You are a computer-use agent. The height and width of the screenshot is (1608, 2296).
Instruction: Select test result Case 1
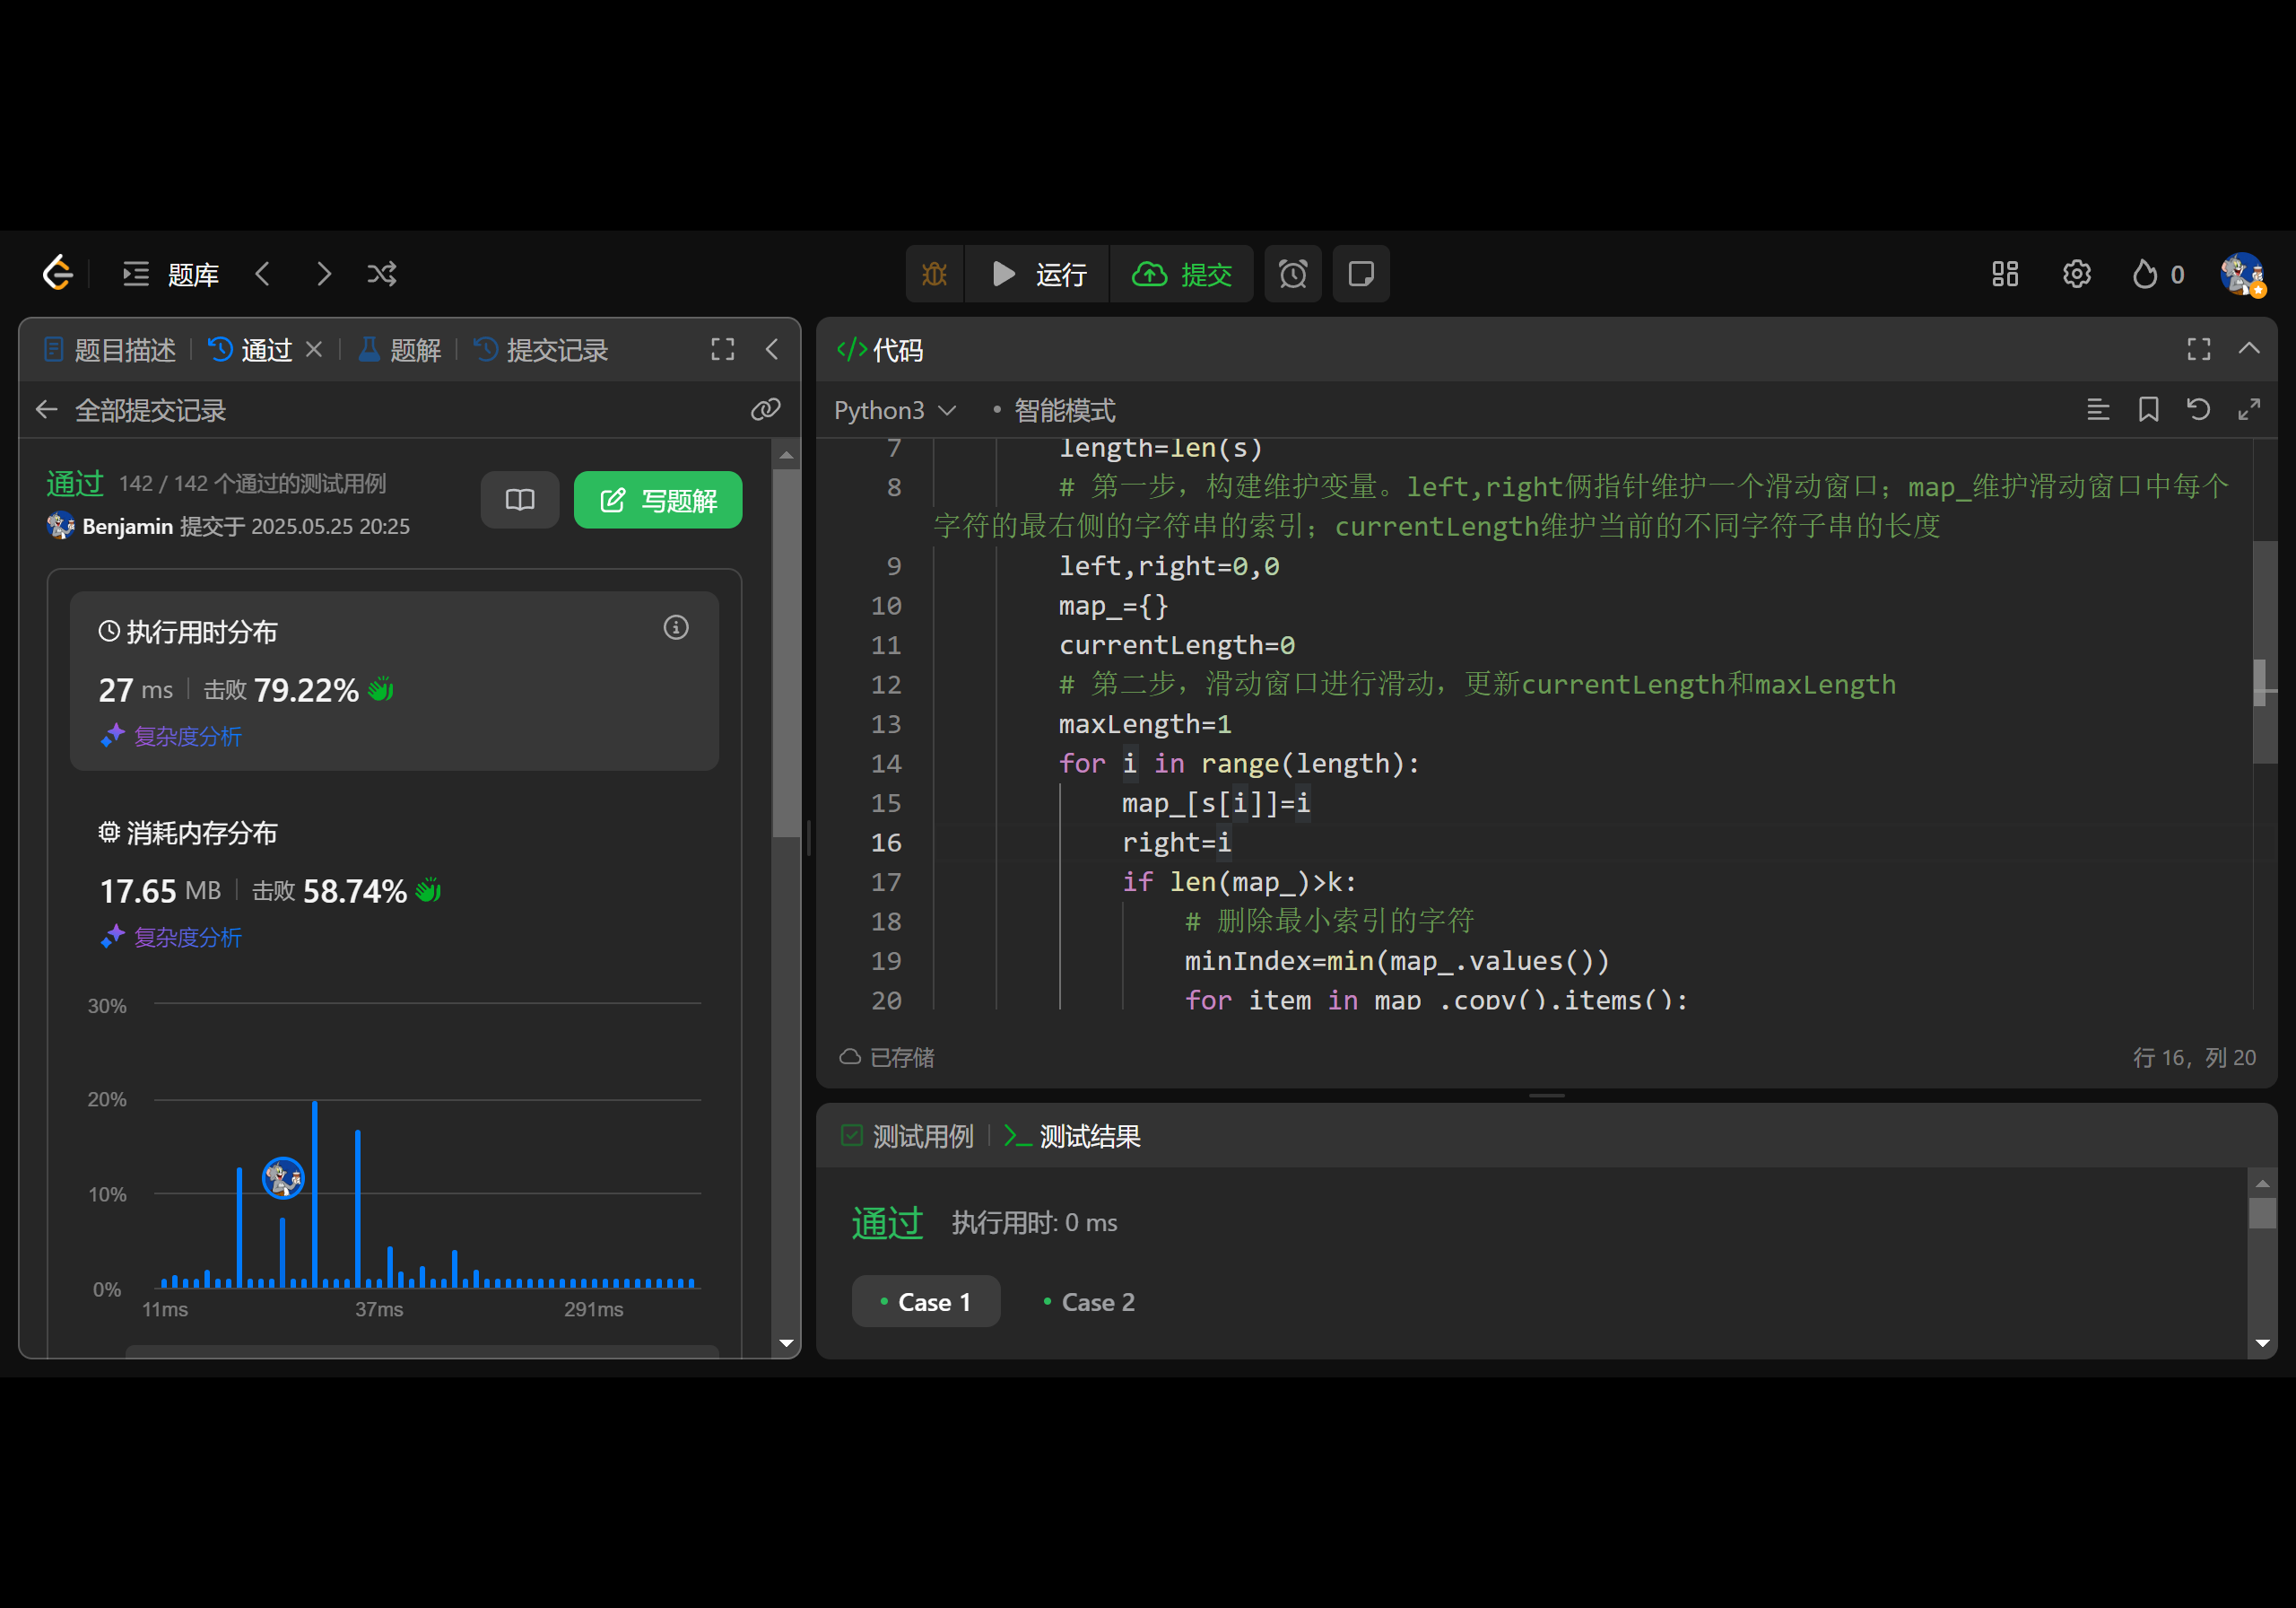coord(925,1302)
